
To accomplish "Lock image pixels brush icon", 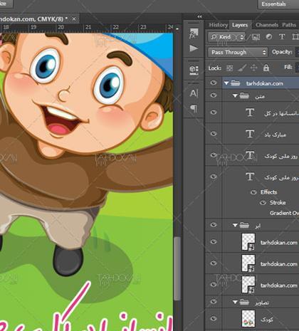I will coord(242,68).
